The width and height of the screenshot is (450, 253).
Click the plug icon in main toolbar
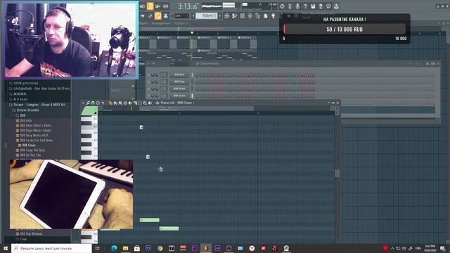pyautogui.click(x=273, y=15)
